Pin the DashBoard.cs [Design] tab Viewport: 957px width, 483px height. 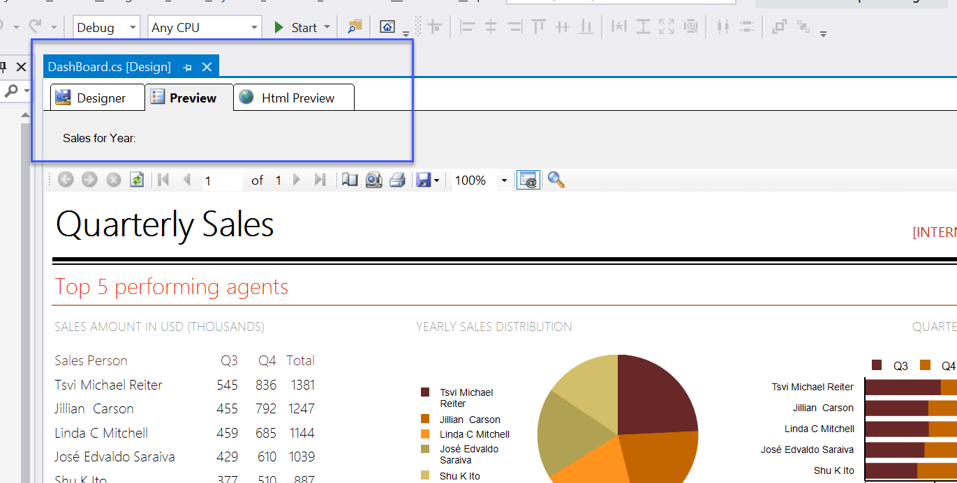(x=186, y=66)
